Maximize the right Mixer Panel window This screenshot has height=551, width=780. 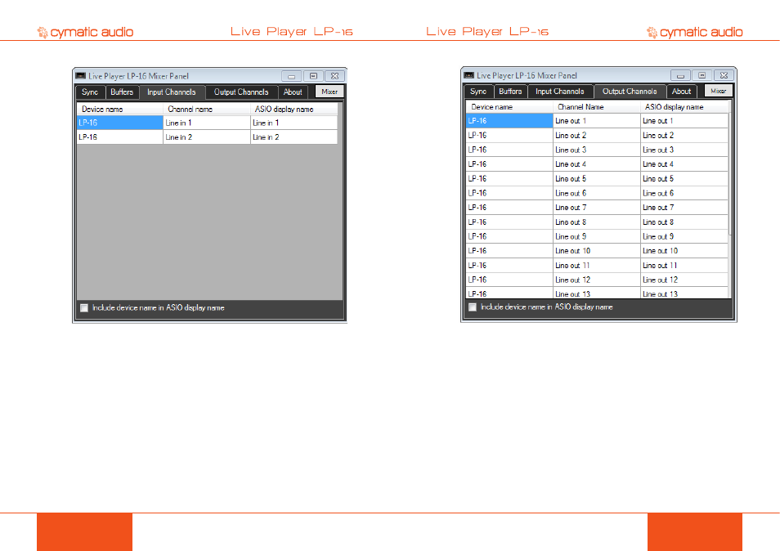(702, 75)
